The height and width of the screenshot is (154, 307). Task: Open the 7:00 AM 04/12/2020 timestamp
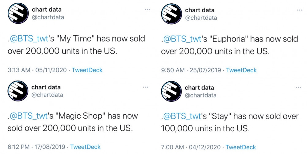tap(191, 147)
